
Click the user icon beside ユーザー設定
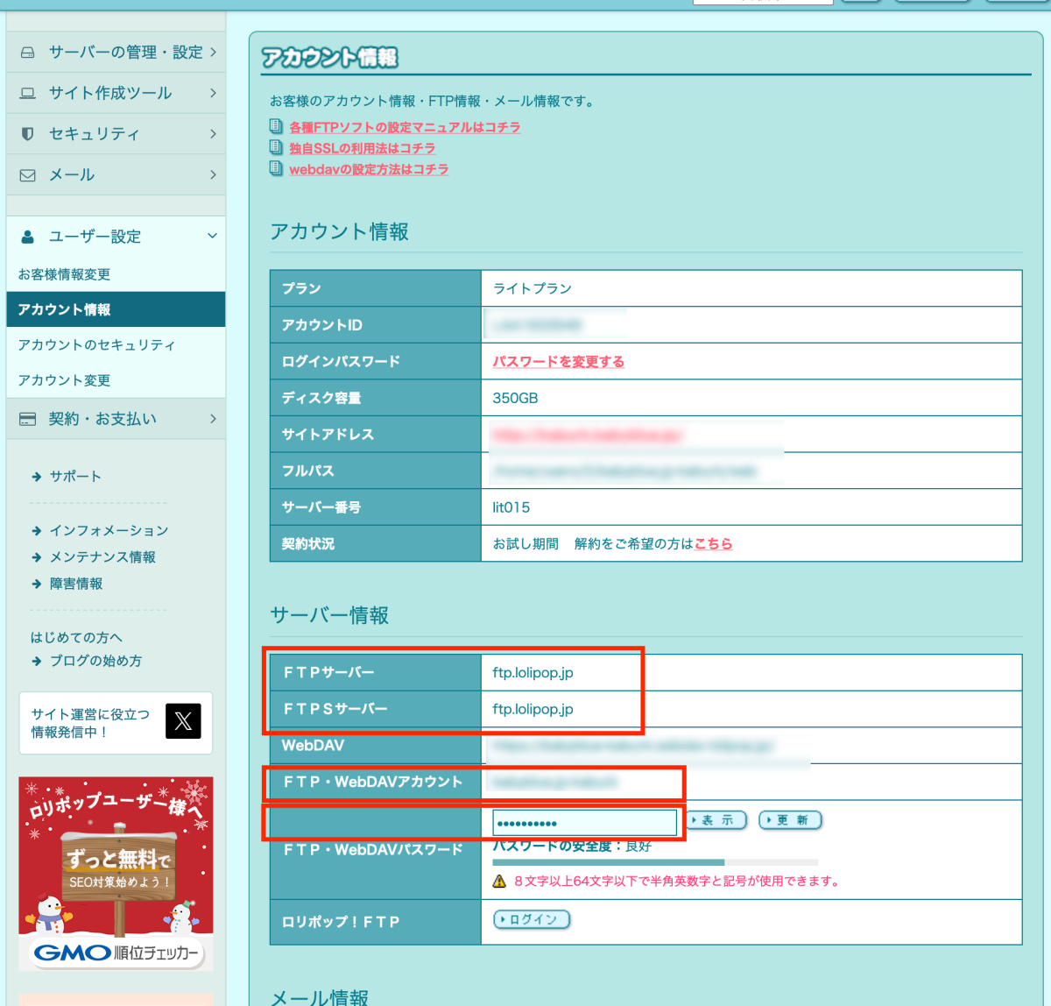pos(28,237)
